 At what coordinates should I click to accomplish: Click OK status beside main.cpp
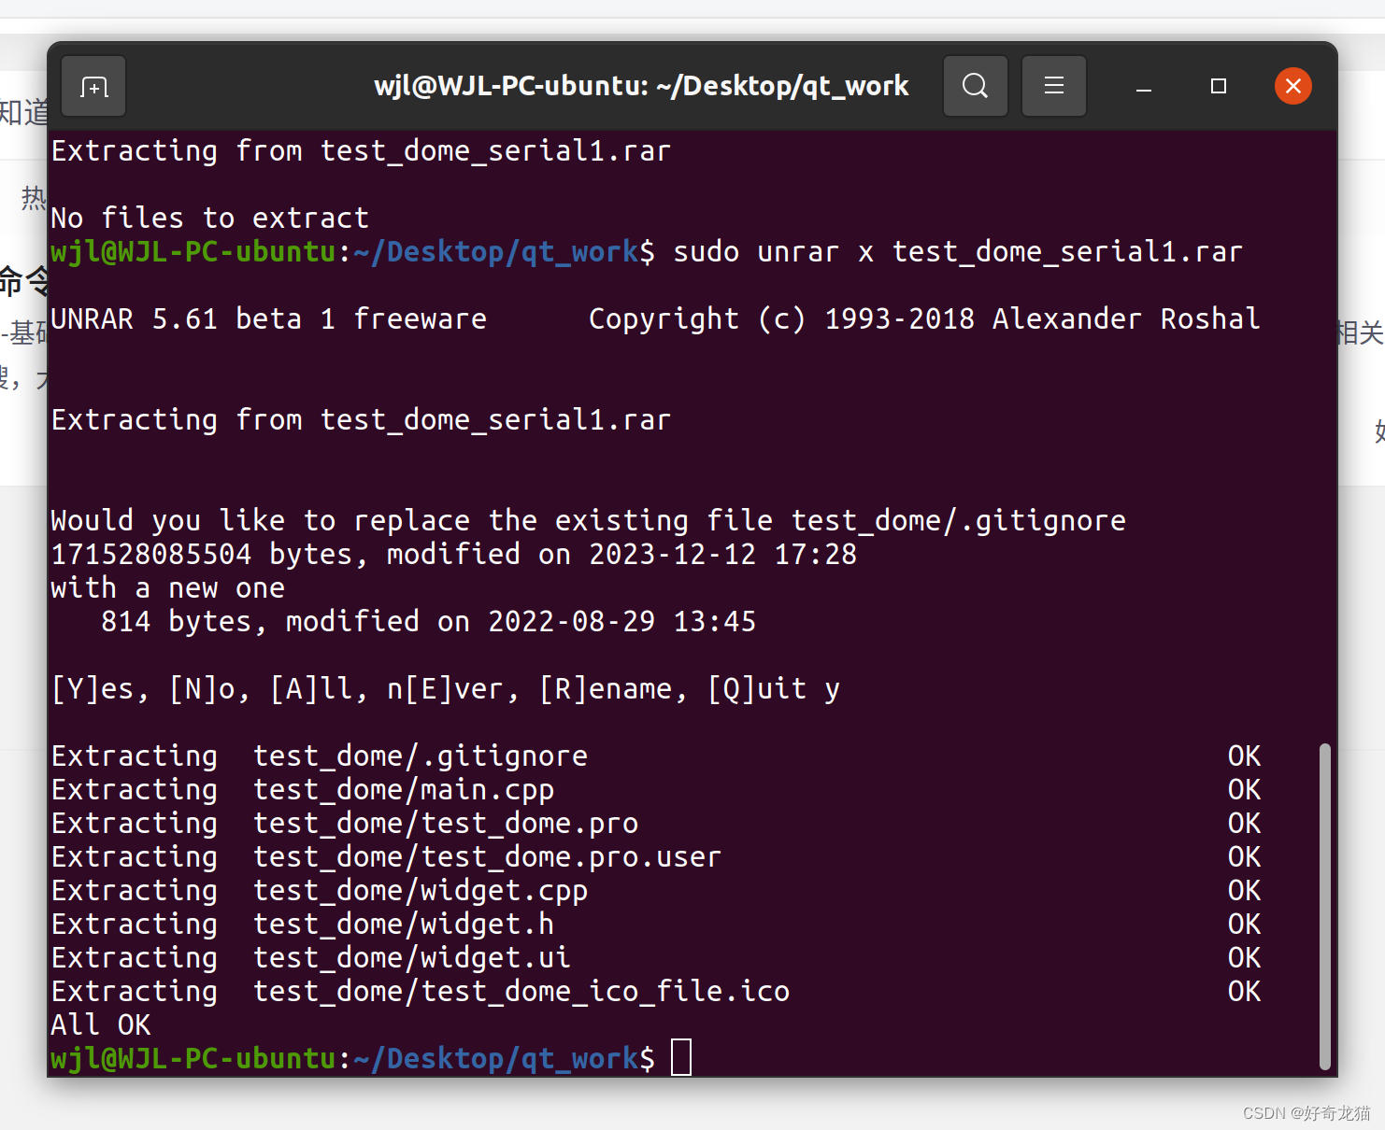(x=1244, y=790)
